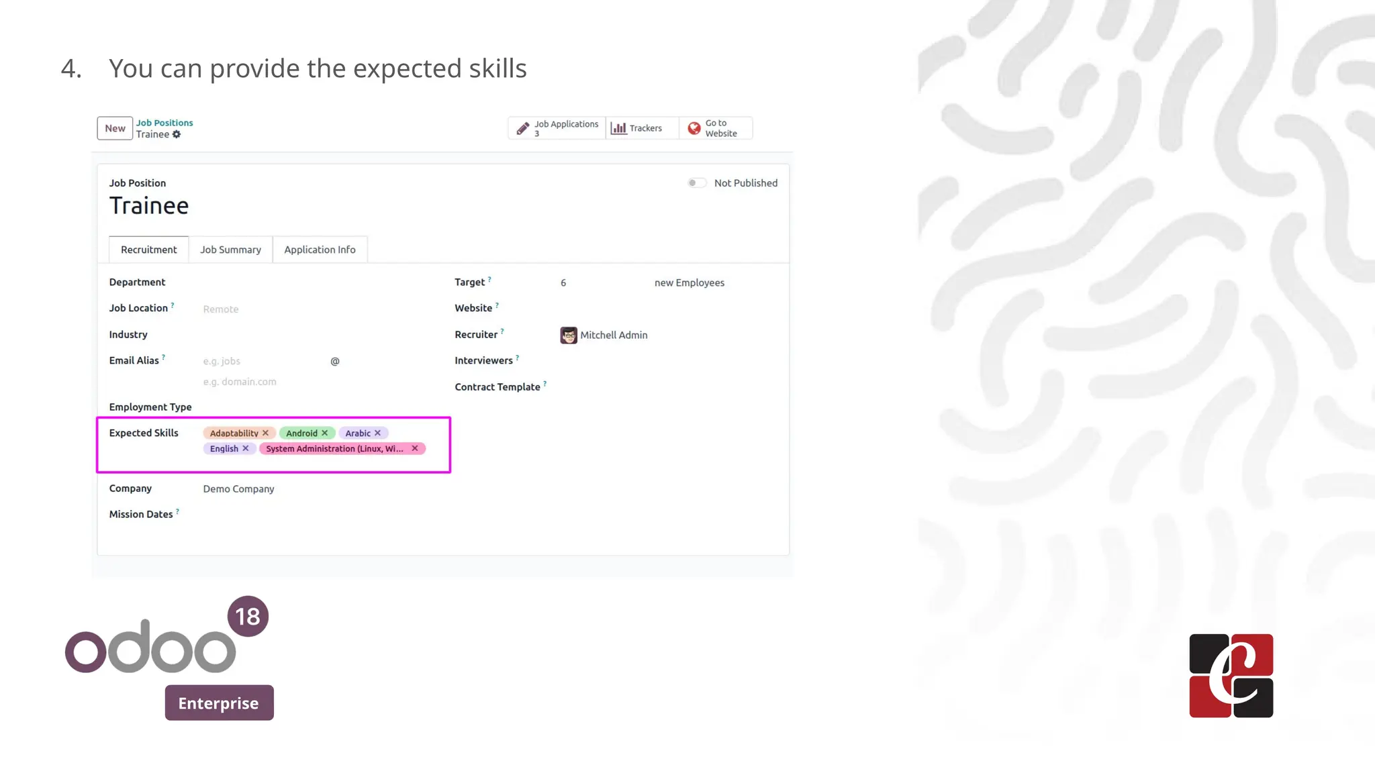Viewport: 1375px width, 773px height.
Task: Open the Job Positions breadcrumb link
Action: coord(164,123)
